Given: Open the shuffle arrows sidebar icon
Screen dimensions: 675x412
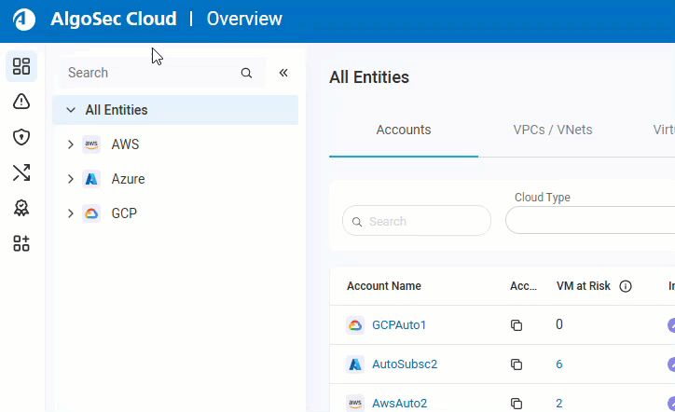Looking at the screenshot, I should (x=21, y=172).
